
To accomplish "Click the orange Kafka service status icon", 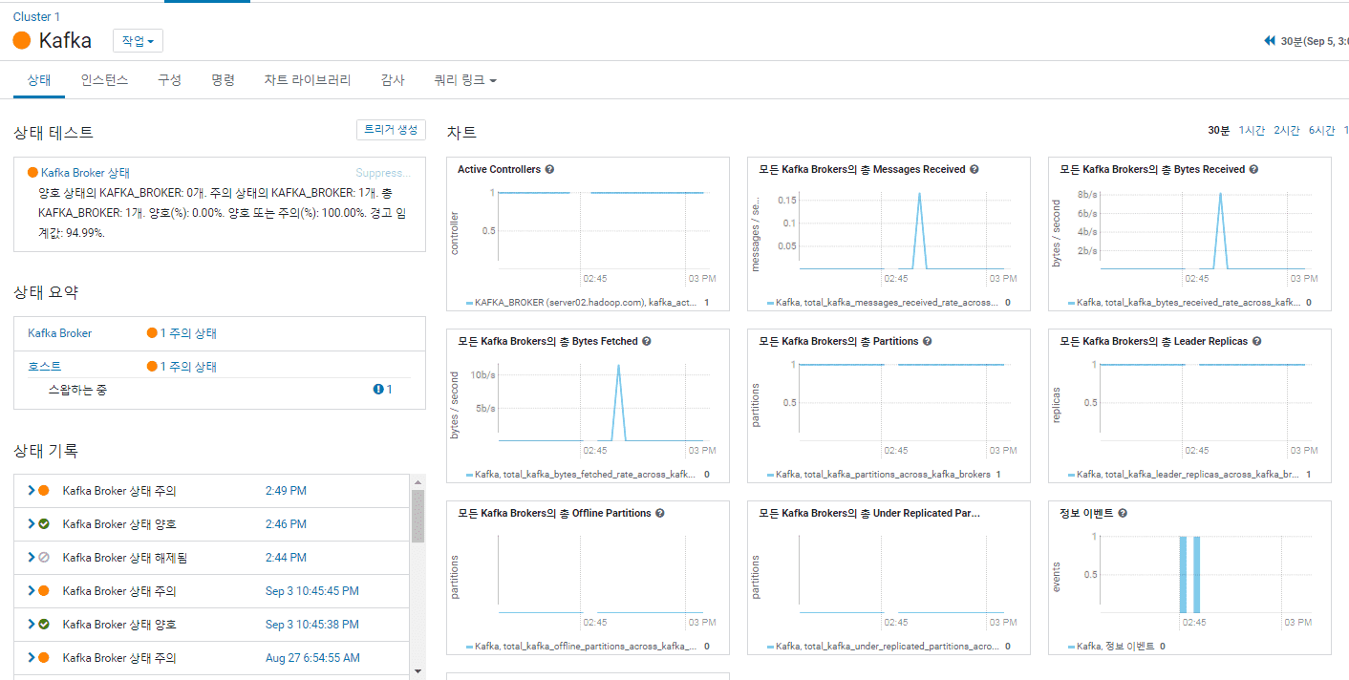I will pyautogui.click(x=22, y=40).
